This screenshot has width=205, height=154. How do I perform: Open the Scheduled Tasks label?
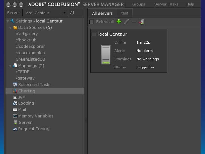(x=35, y=85)
